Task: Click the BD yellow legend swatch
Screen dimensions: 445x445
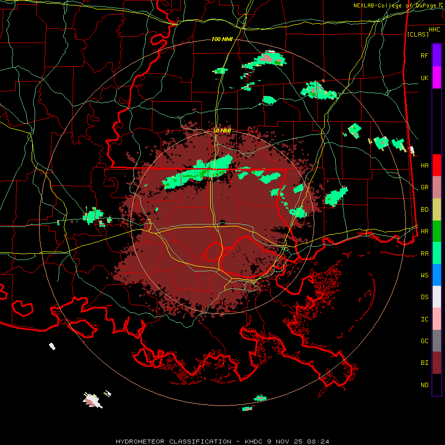Action: [437, 210]
